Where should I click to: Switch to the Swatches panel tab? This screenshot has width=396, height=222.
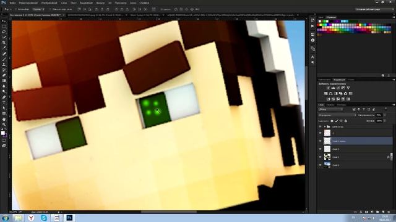(330, 17)
